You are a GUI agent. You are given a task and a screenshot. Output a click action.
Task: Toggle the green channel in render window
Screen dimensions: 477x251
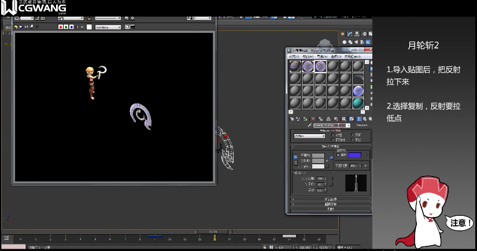(x=66, y=27)
